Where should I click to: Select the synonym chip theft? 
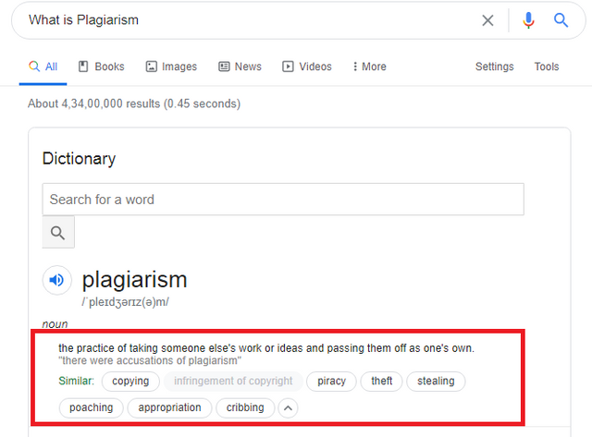pos(382,382)
